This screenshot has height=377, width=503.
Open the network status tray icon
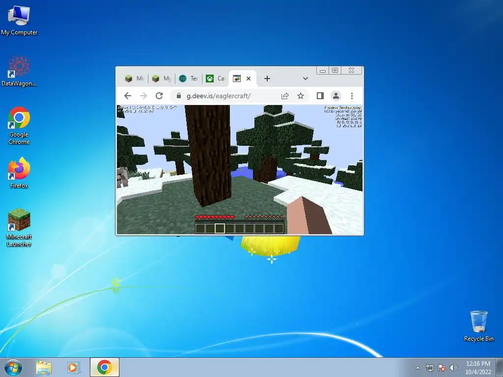[x=429, y=368]
